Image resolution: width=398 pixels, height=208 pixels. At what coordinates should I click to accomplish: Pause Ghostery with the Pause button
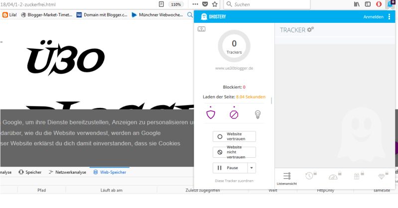click(x=230, y=168)
